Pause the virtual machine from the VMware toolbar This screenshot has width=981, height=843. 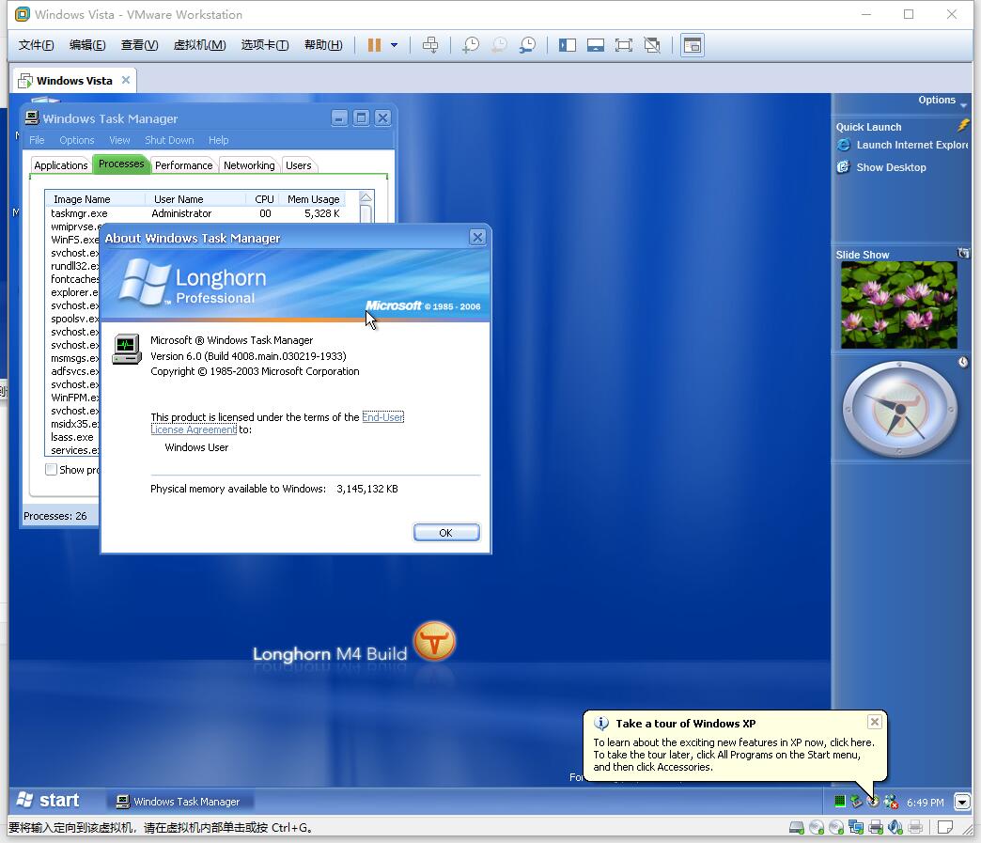[374, 45]
